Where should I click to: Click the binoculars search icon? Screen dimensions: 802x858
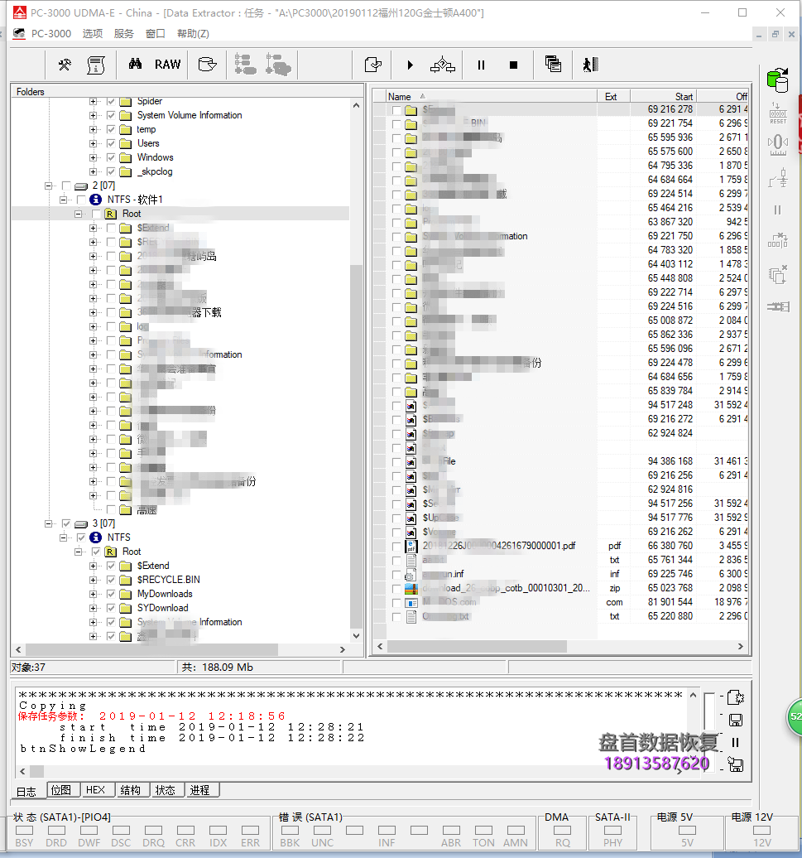pyautogui.click(x=135, y=65)
